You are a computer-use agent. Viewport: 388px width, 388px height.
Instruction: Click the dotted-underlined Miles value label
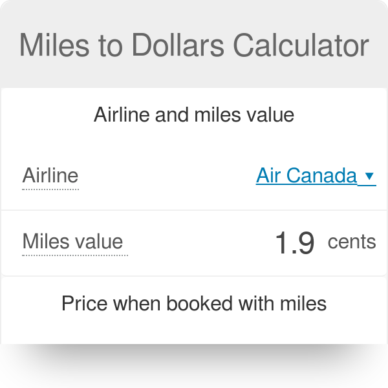(x=72, y=241)
